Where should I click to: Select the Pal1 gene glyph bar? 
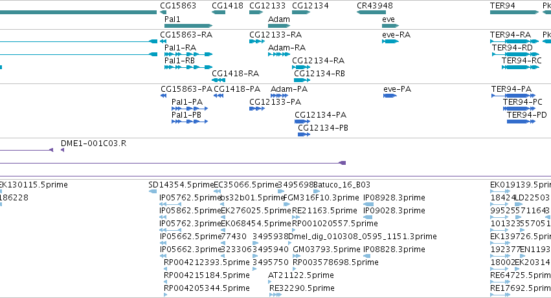(x=188, y=26)
